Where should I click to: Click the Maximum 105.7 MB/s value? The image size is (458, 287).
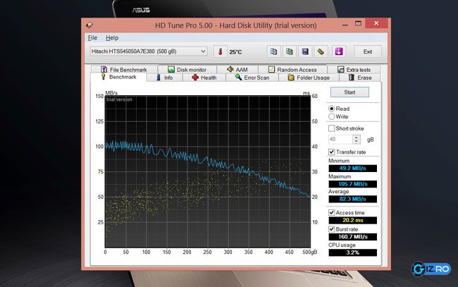point(352,184)
